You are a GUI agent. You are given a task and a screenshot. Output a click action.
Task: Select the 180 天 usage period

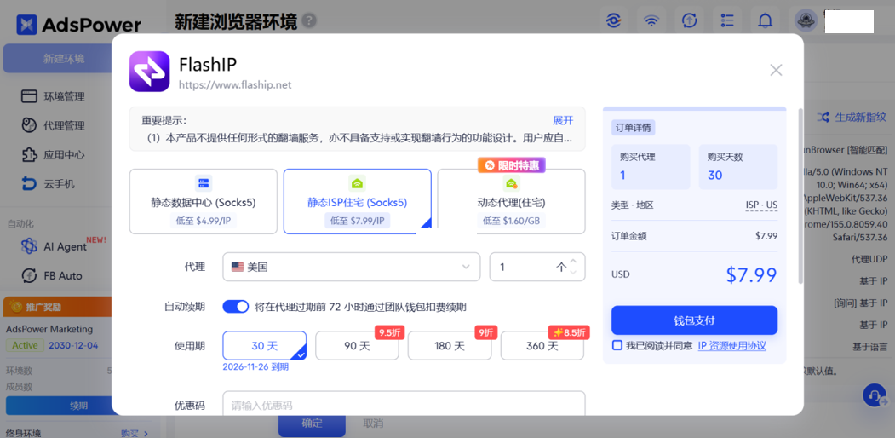[450, 345]
